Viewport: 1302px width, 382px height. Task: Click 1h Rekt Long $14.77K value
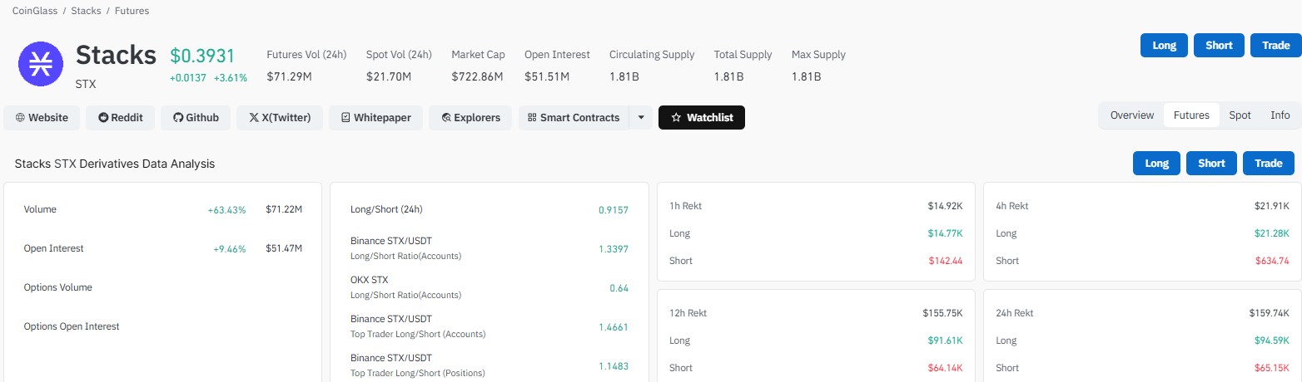tap(945, 233)
